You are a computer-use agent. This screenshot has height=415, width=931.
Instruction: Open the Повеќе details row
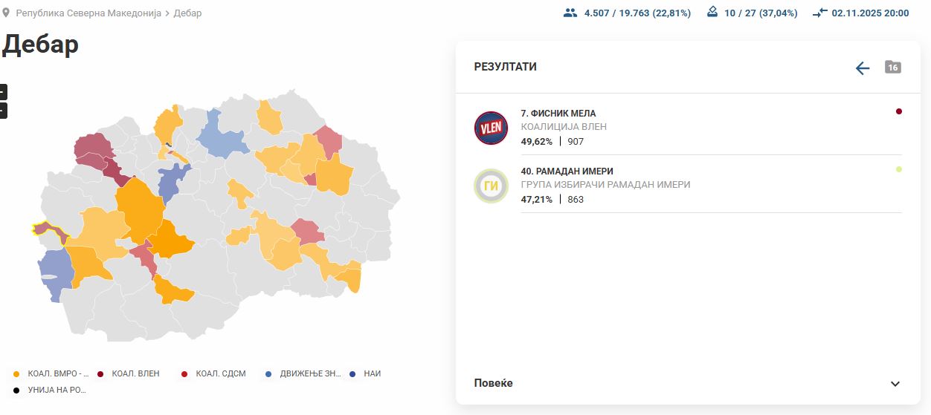494,383
